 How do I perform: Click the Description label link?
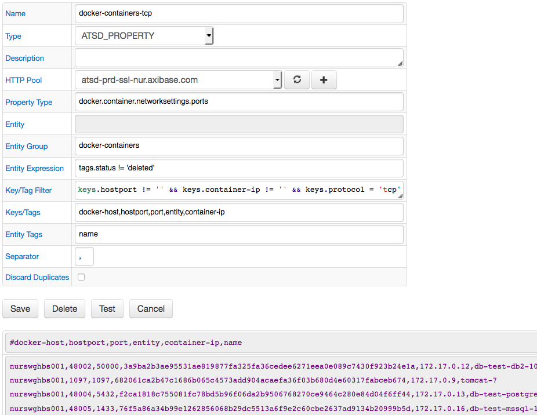click(x=25, y=58)
